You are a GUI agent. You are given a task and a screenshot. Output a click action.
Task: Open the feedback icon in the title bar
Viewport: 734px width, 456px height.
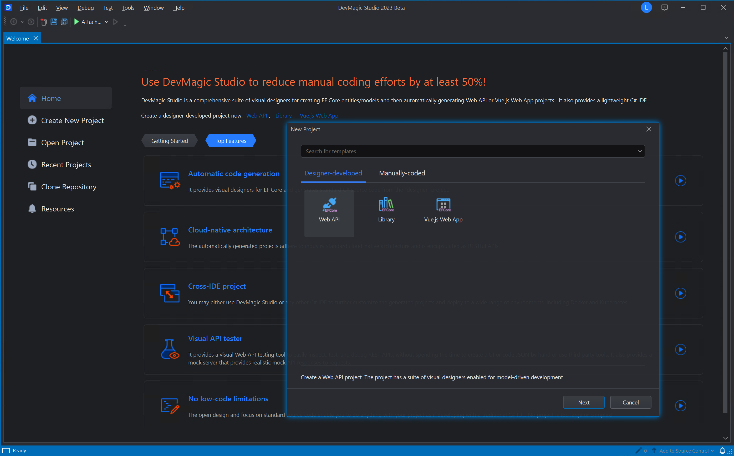[x=665, y=7]
